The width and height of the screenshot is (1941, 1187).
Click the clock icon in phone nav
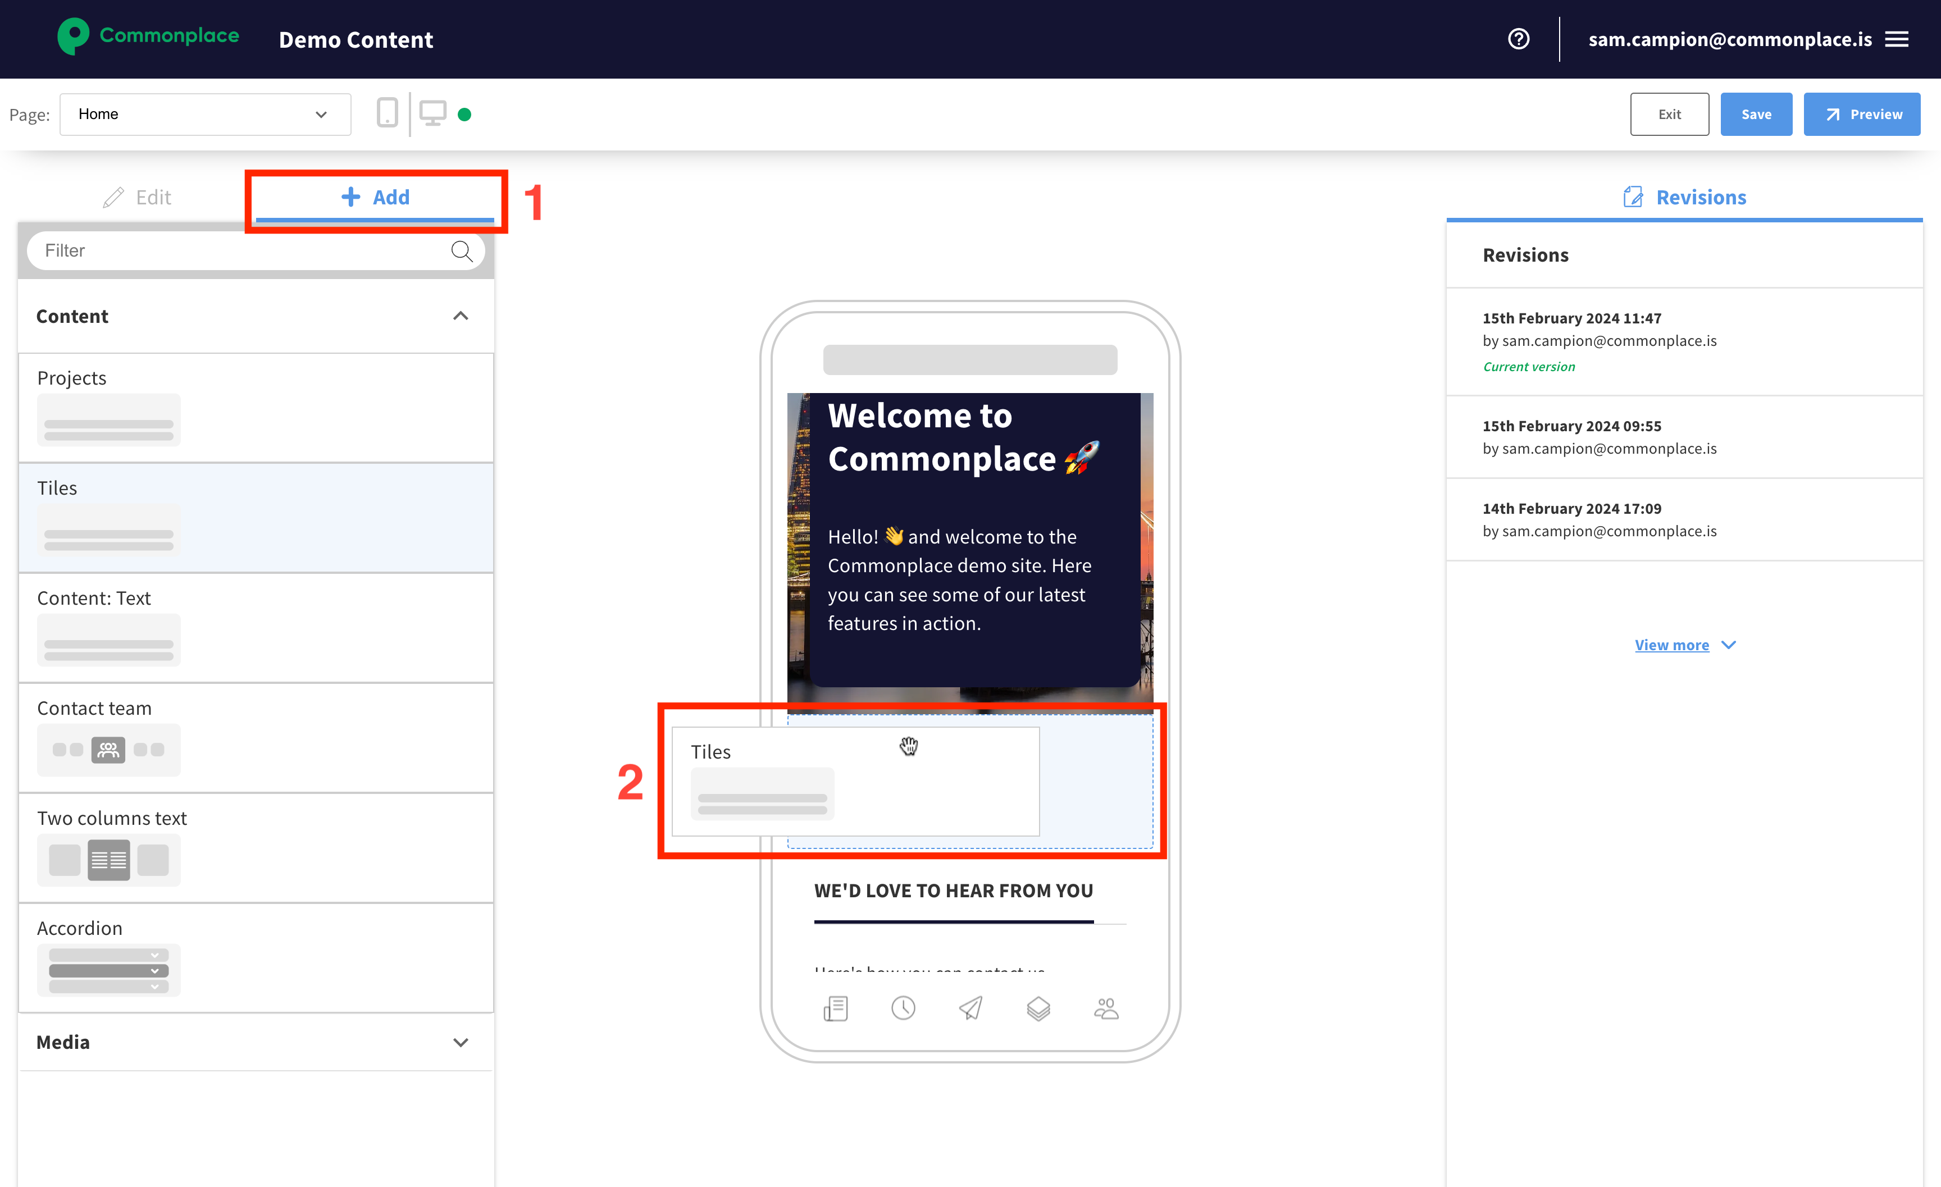[903, 1008]
